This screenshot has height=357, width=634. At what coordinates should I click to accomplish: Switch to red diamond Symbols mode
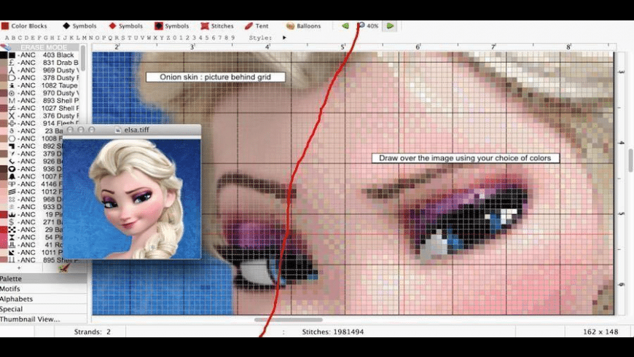pyautogui.click(x=125, y=26)
